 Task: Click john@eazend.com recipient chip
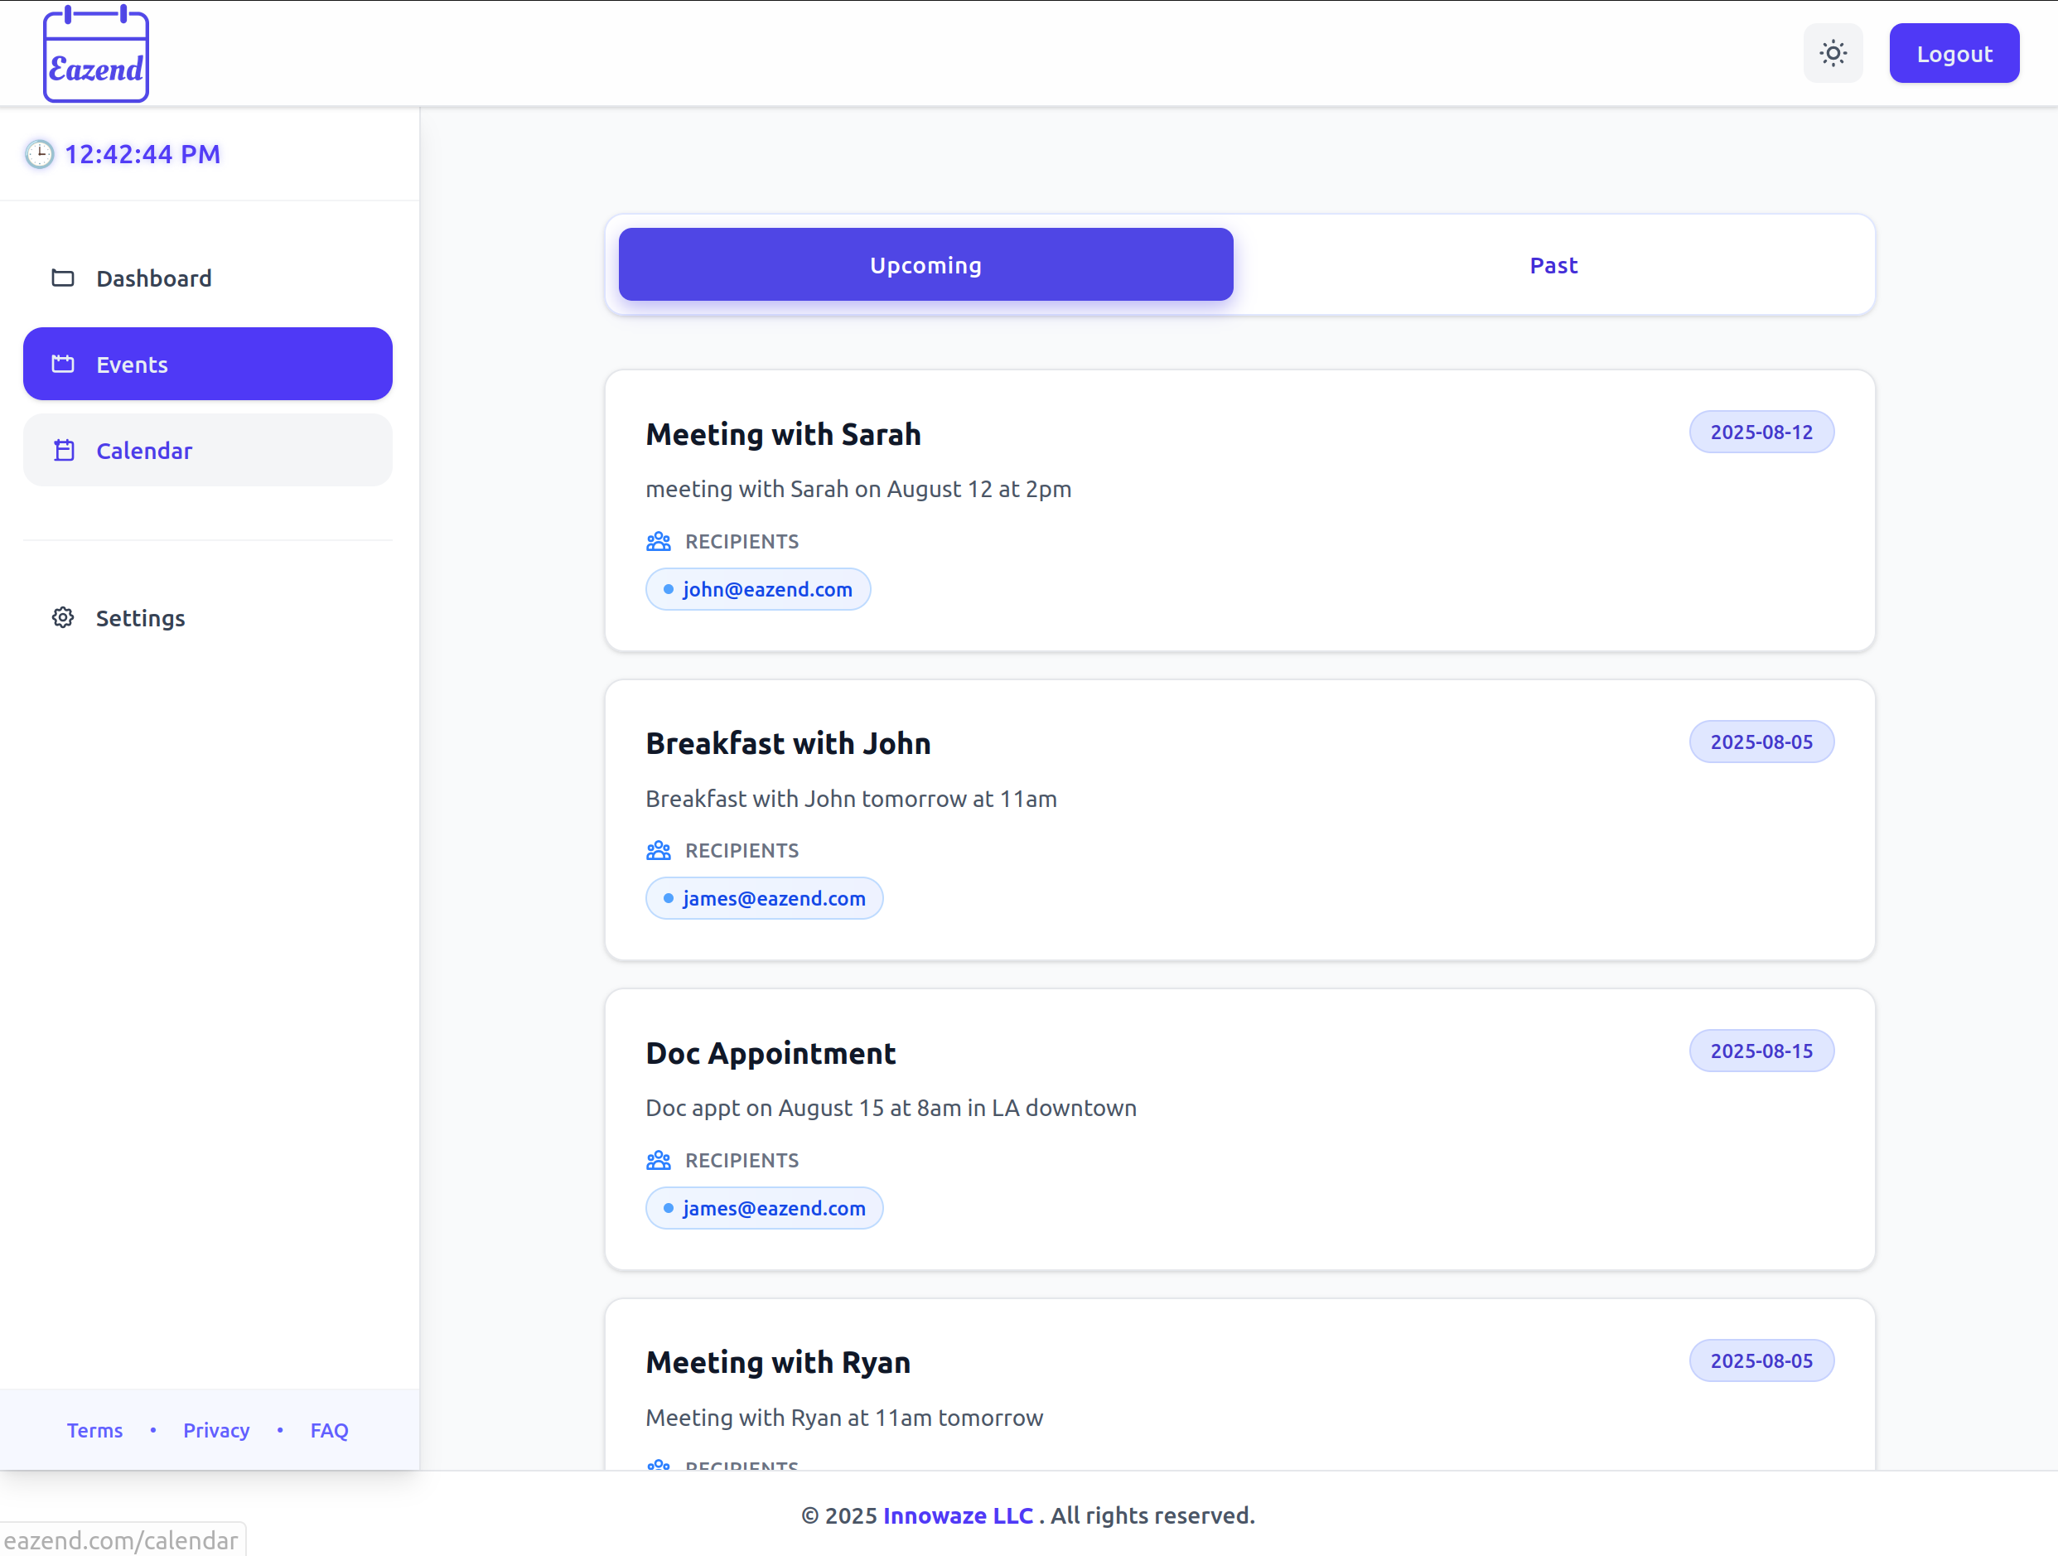[x=757, y=589]
